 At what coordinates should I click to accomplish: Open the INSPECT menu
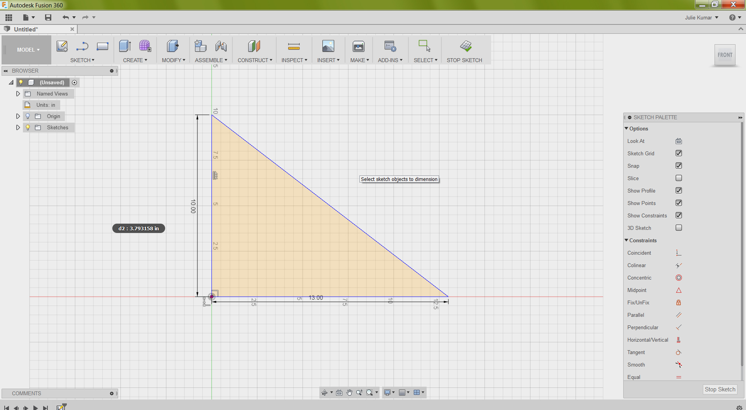295,60
